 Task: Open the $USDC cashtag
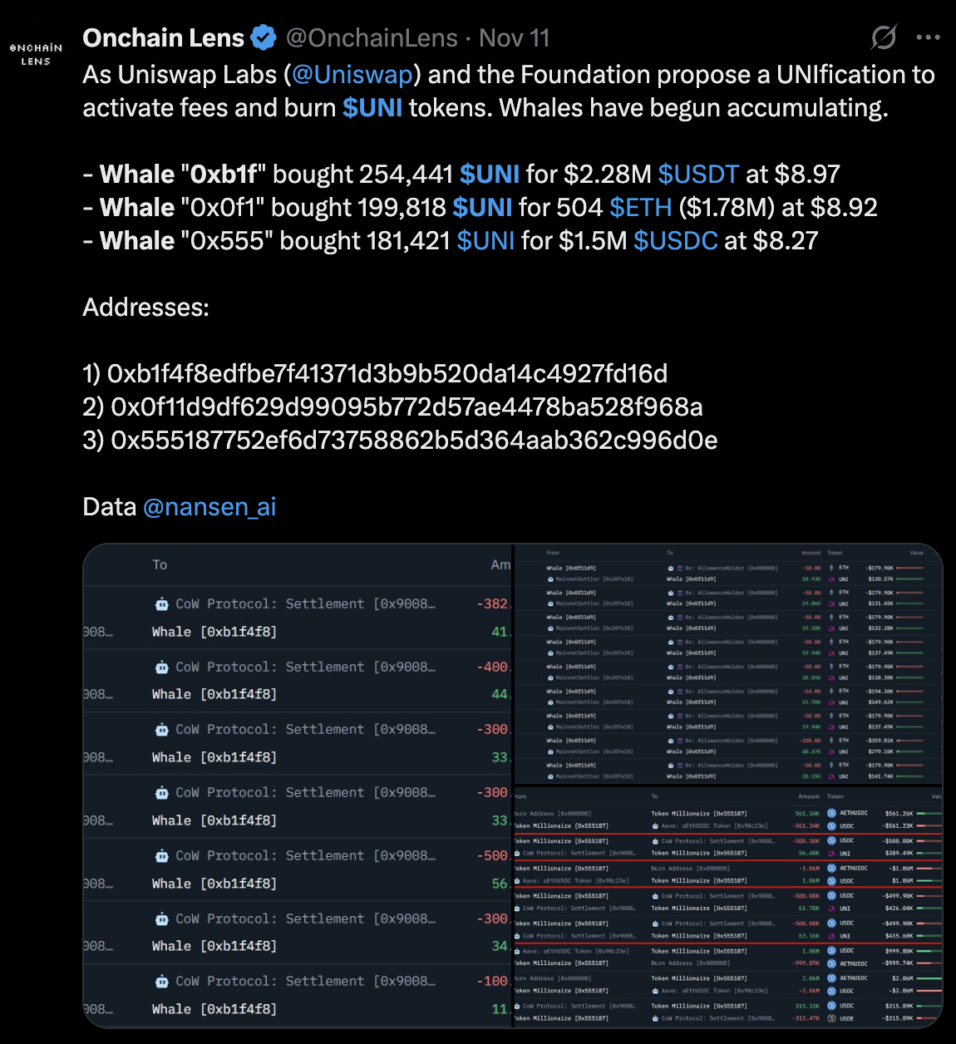pyautogui.click(x=675, y=241)
